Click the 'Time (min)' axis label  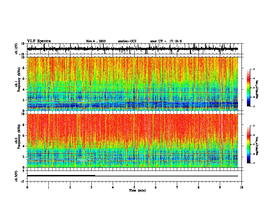(x=137, y=190)
